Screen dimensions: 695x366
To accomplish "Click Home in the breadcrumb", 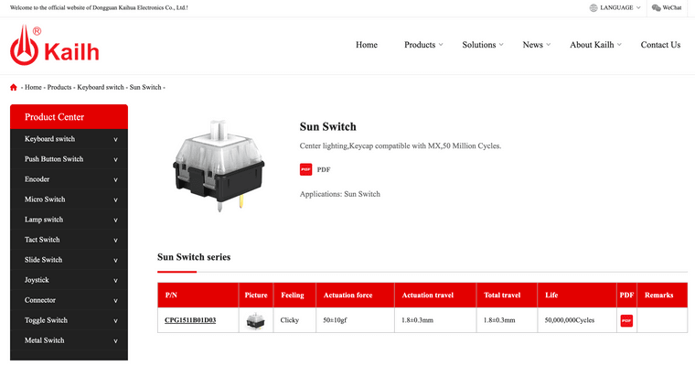I will click(x=33, y=88).
